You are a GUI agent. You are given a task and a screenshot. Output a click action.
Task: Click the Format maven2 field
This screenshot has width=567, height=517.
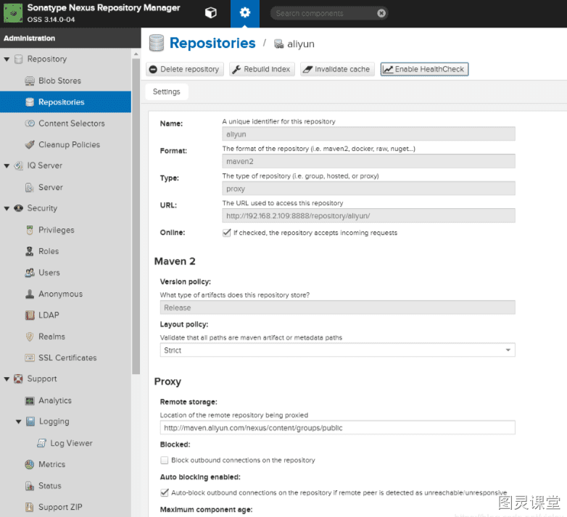pos(368,161)
